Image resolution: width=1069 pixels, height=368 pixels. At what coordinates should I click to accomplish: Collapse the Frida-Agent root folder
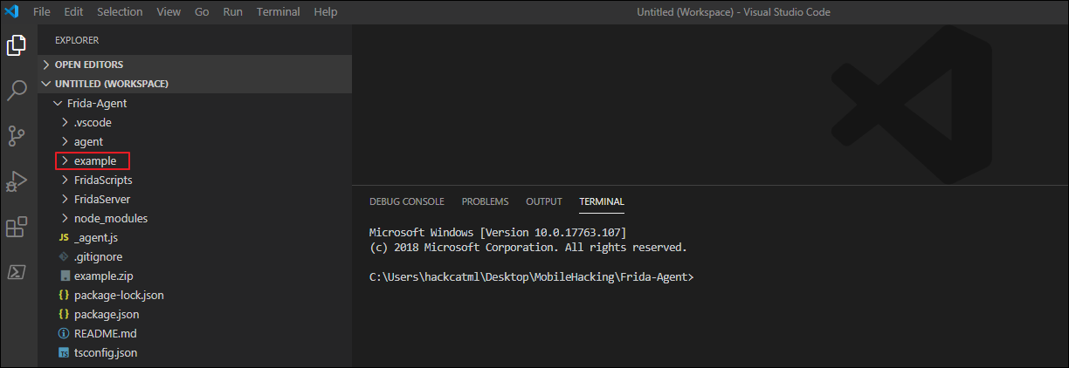pyautogui.click(x=58, y=103)
